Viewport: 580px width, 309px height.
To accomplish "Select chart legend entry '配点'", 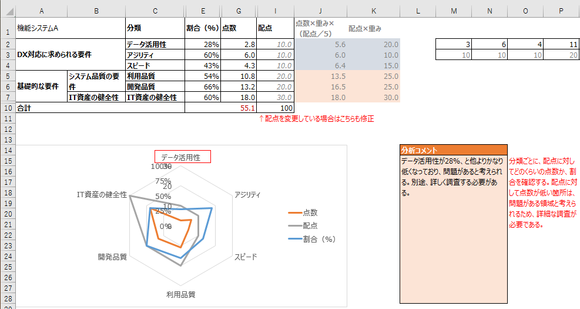I will coord(303,225).
